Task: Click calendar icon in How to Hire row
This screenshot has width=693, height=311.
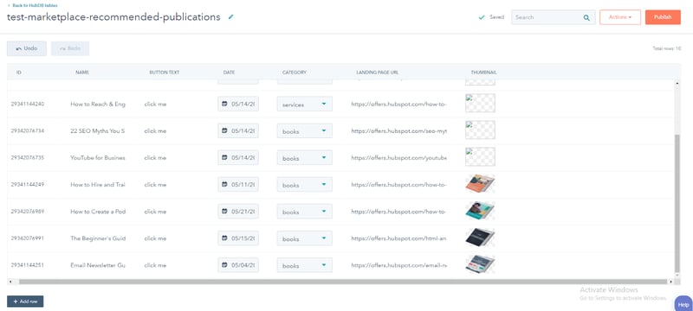Action: (224, 185)
